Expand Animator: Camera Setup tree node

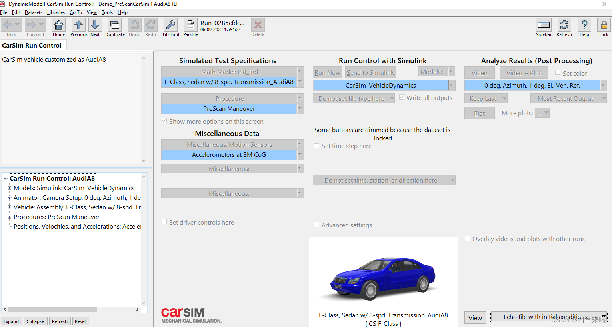point(9,197)
